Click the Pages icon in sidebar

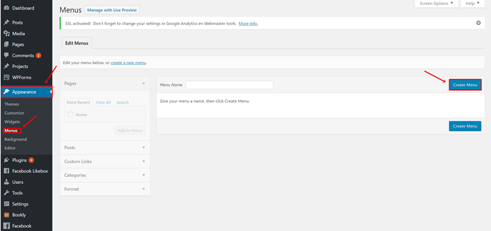coord(6,45)
